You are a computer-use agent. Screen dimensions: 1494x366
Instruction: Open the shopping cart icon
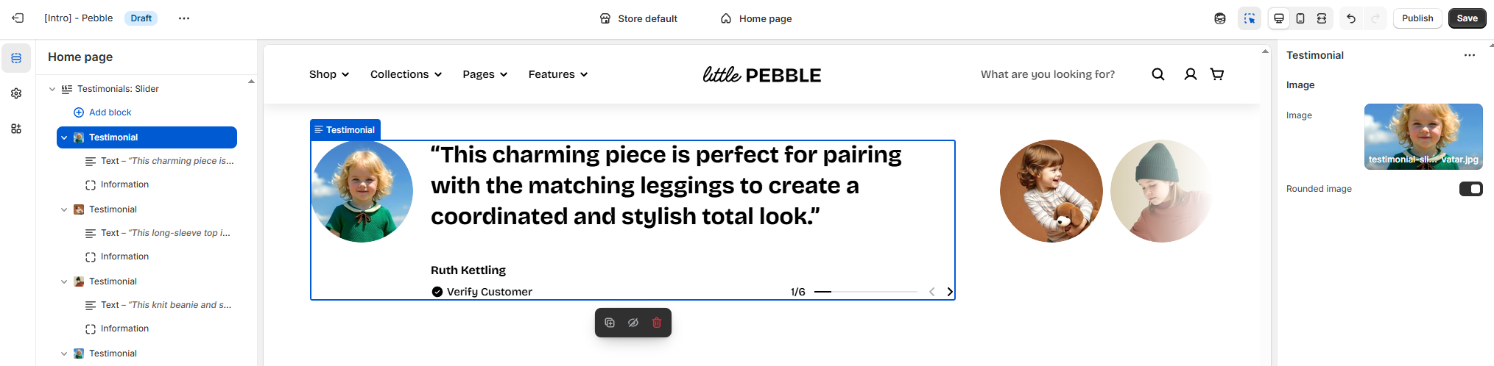point(1217,74)
